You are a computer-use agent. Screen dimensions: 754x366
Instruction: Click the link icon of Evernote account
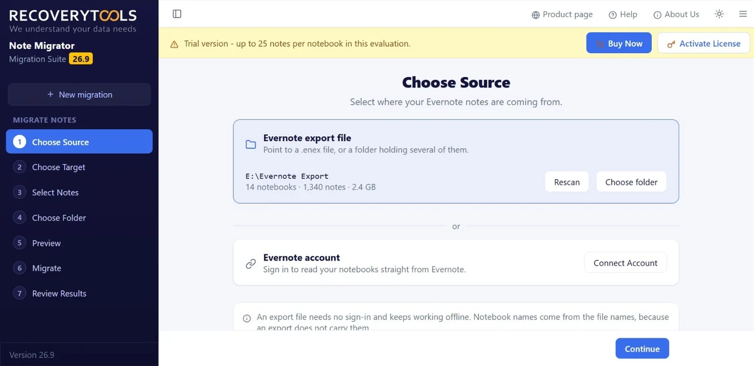click(x=250, y=264)
